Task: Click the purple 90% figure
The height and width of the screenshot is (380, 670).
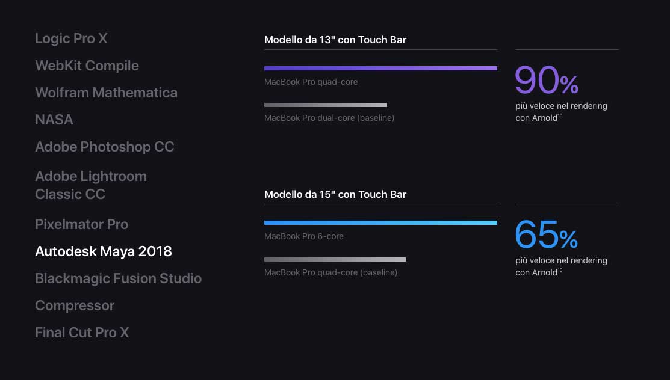Action: click(547, 81)
